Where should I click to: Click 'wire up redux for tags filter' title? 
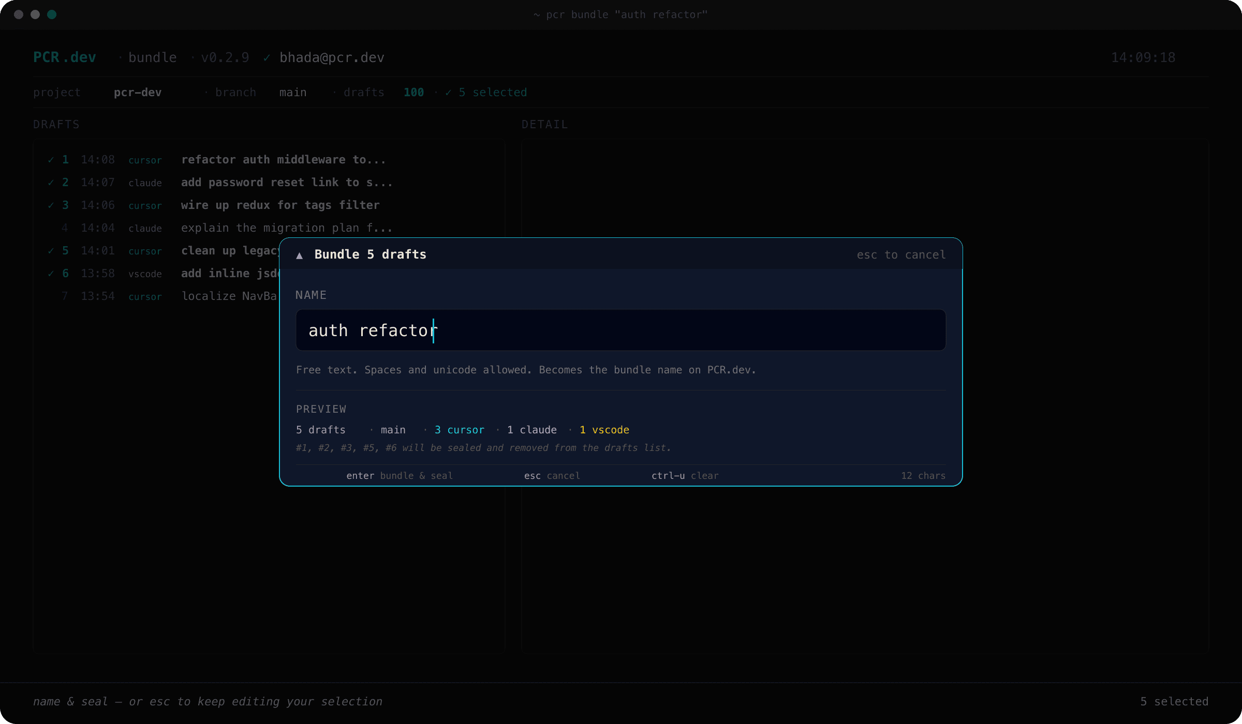[x=280, y=205]
